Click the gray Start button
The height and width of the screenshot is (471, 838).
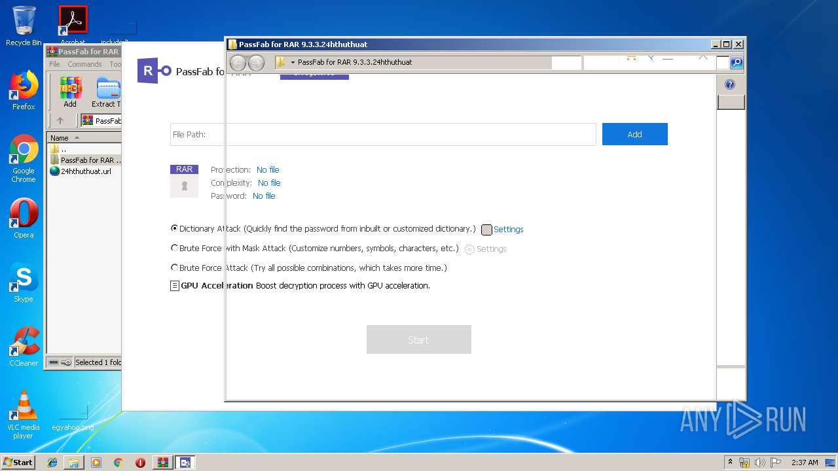418,340
